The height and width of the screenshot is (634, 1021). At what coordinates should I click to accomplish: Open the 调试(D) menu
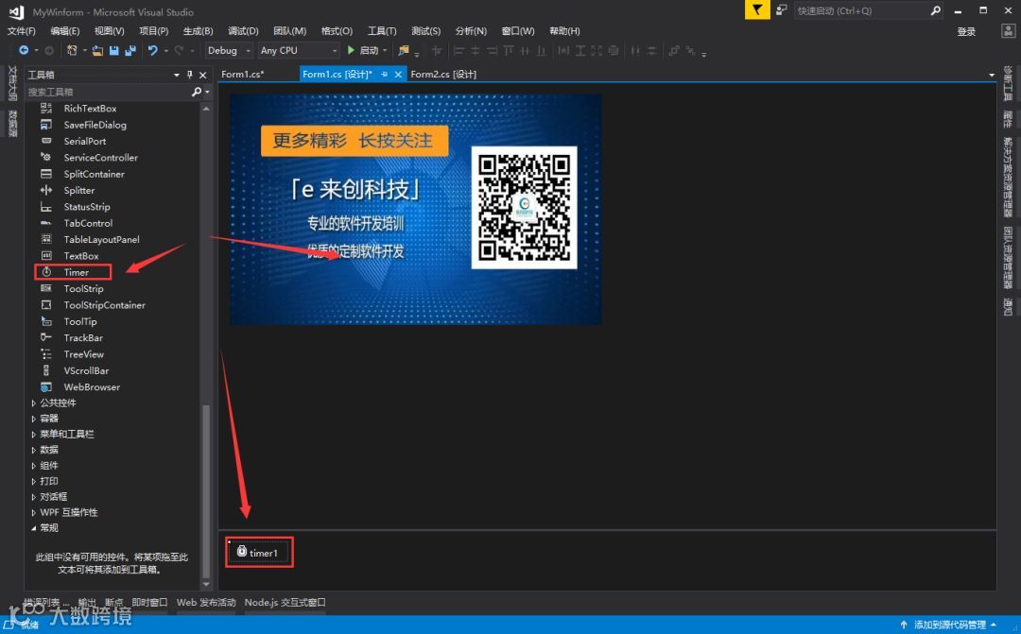click(x=243, y=30)
